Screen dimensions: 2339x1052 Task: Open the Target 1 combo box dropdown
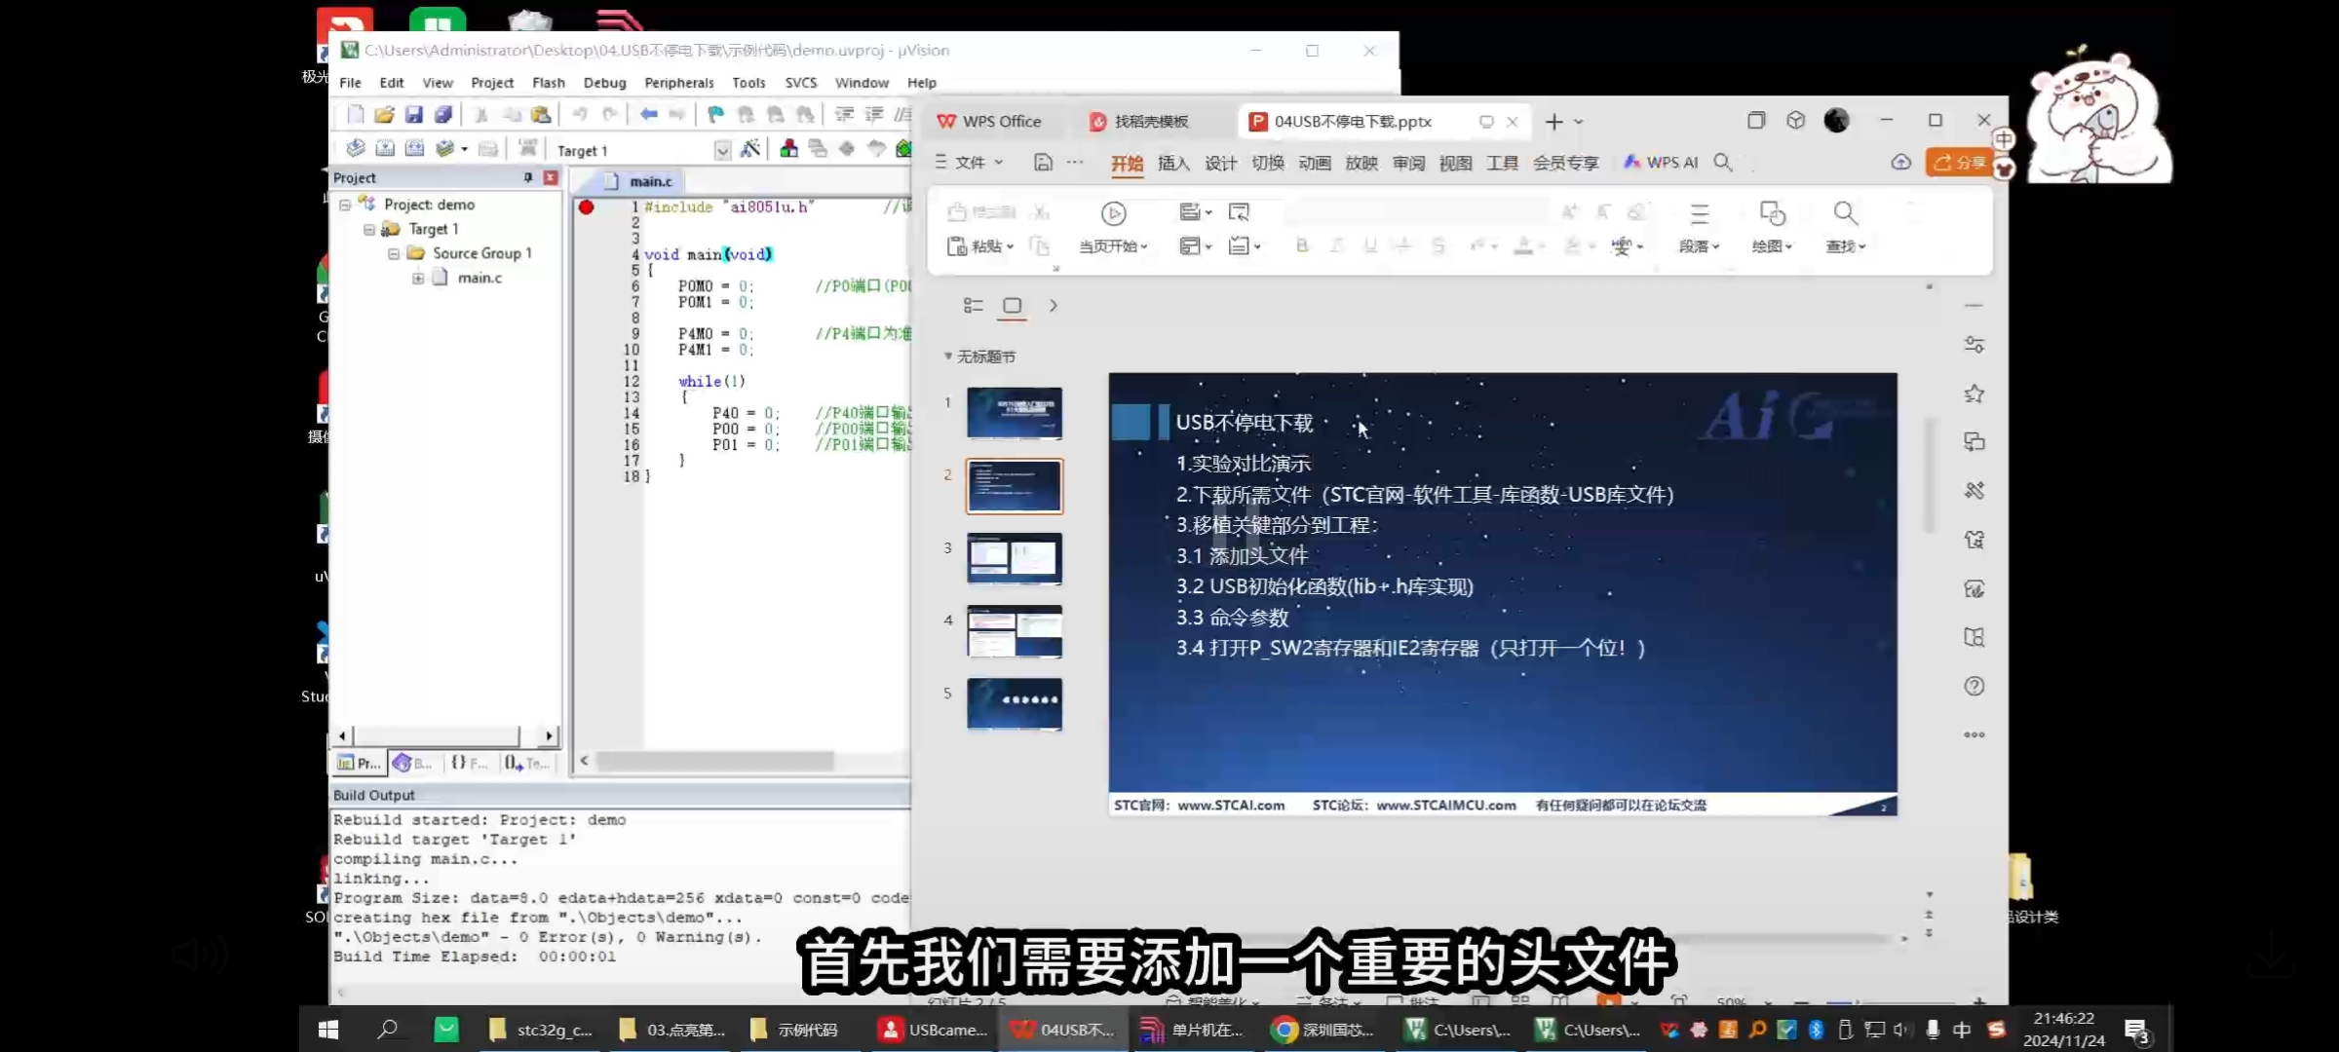point(722,150)
